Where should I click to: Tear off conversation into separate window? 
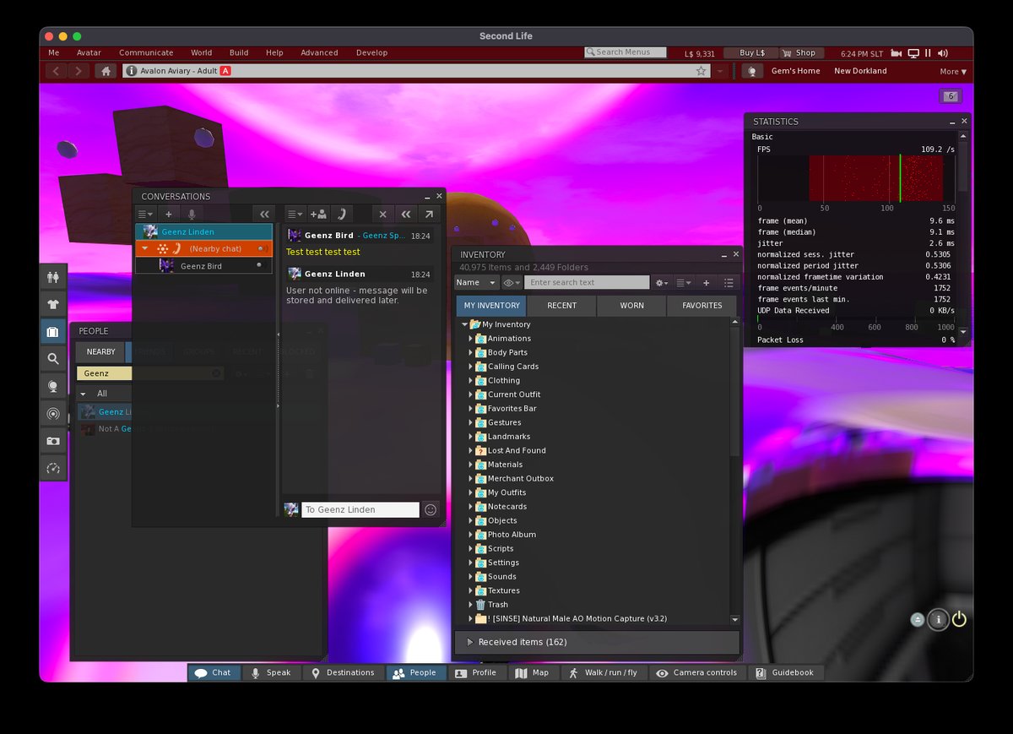(x=429, y=215)
